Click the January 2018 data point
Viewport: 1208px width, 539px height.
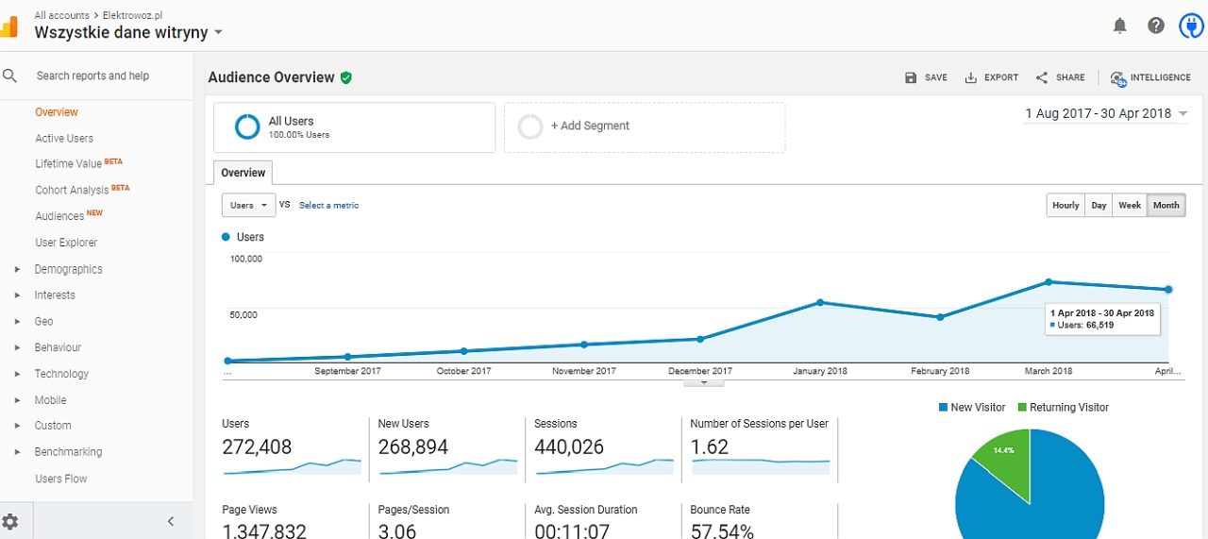820,302
